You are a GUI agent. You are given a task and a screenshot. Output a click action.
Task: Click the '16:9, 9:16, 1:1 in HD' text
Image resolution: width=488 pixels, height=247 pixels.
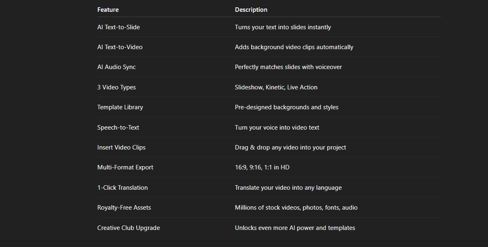[262, 167]
